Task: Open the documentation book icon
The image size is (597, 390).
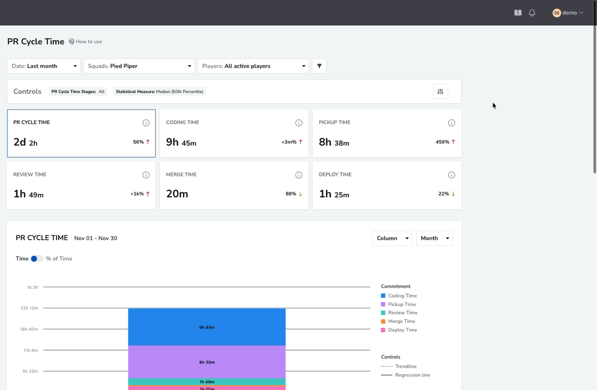Action: tap(518, 13)
